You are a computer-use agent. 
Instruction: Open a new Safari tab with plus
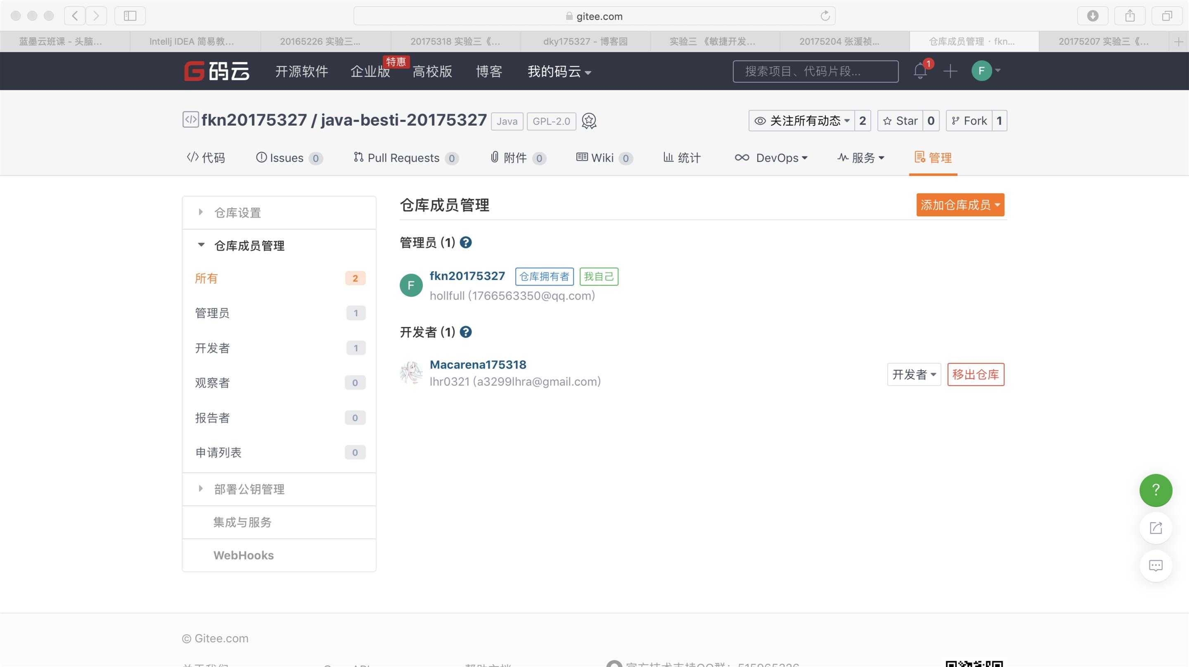pos(1178,42)
